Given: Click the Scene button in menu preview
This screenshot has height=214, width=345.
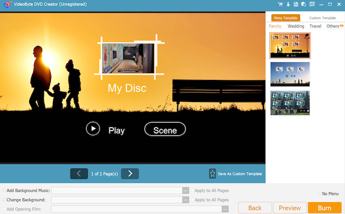Looking at the screenshot, I should [165, 129].
